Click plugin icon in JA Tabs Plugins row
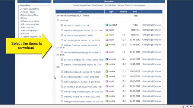 pyautogui.click(x=107, y=40)
